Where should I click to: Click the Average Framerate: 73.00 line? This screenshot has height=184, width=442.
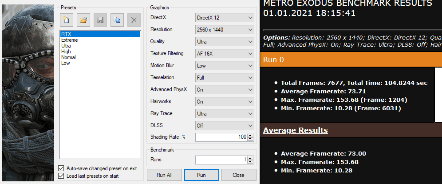click(x=324, y=154)
